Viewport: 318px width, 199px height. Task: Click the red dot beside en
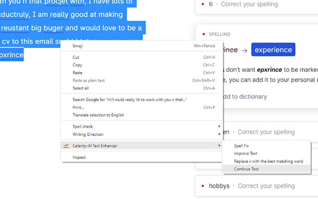[x=202, y=132]
